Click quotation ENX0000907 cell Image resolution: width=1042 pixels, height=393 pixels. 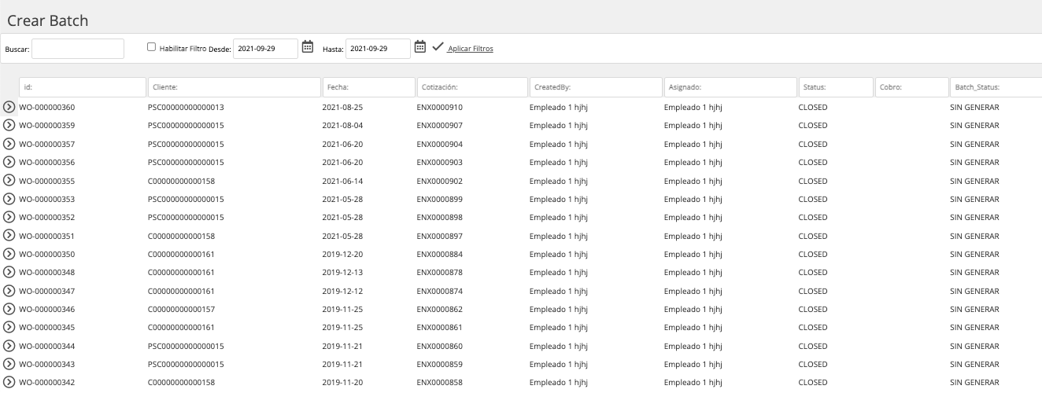tap(440, 125)
